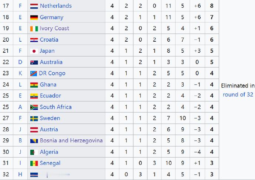
Task: Click the Ivory Coast flag icon
Action: coord(34,29)
